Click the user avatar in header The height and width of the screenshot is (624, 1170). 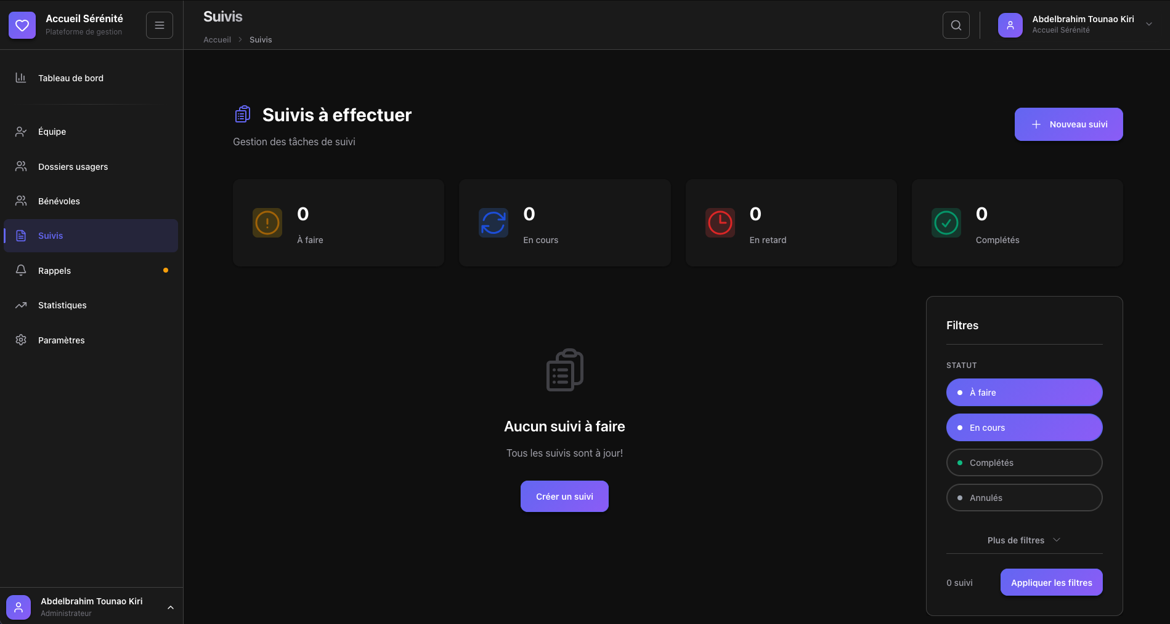click(1010, 25)
